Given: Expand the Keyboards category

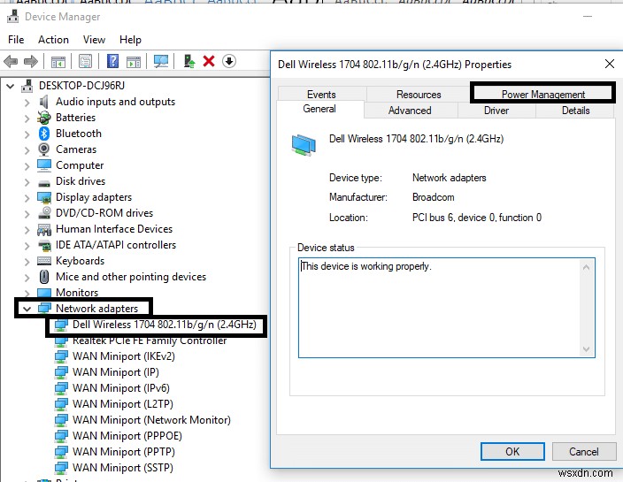Looking at the screenshot, I should (27, 261).
